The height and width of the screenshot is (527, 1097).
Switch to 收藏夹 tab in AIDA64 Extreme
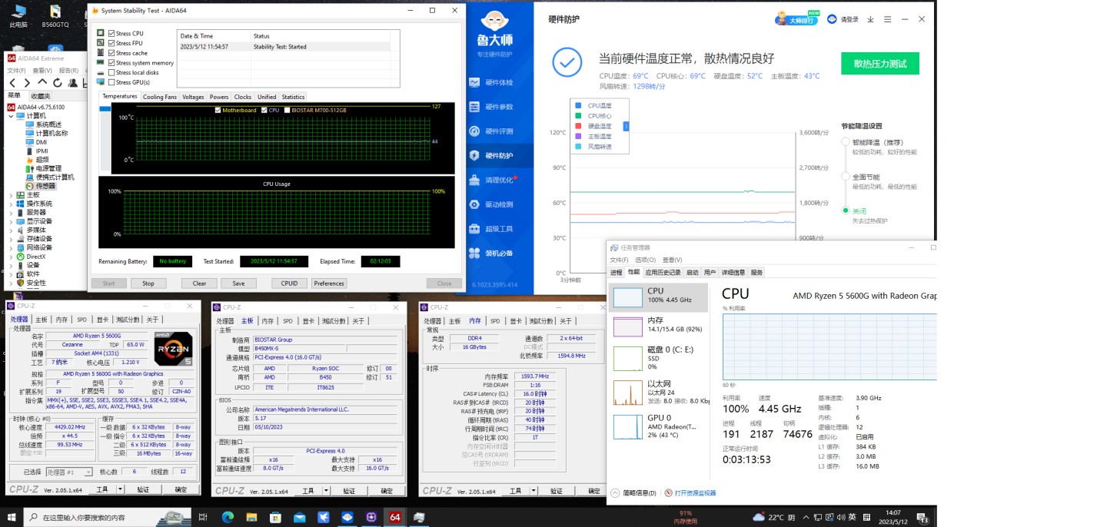pyautogui.click(x=40, y=96)
